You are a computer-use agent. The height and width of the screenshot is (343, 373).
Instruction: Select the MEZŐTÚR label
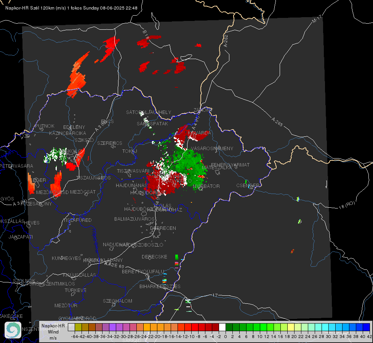pyautogui.click(x=66, y=305)
